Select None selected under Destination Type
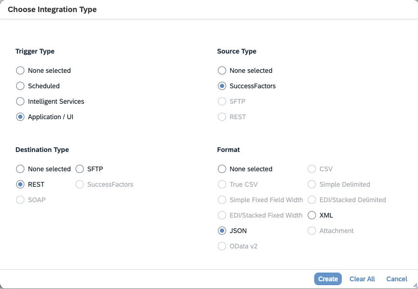The height and width of the screenshot is (289, 418). coord(20,169)
